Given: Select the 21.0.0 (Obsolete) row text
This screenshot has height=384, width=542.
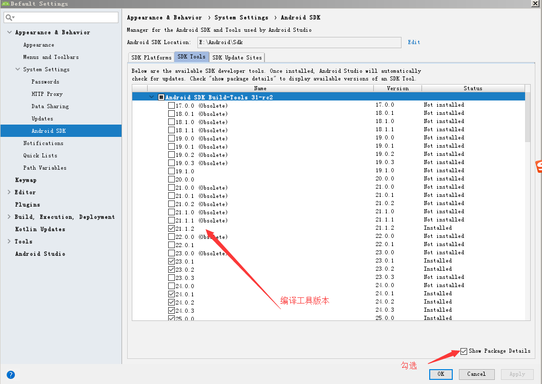Looking at the screenshot, I should pyautogui.click(x=202, y=188).
